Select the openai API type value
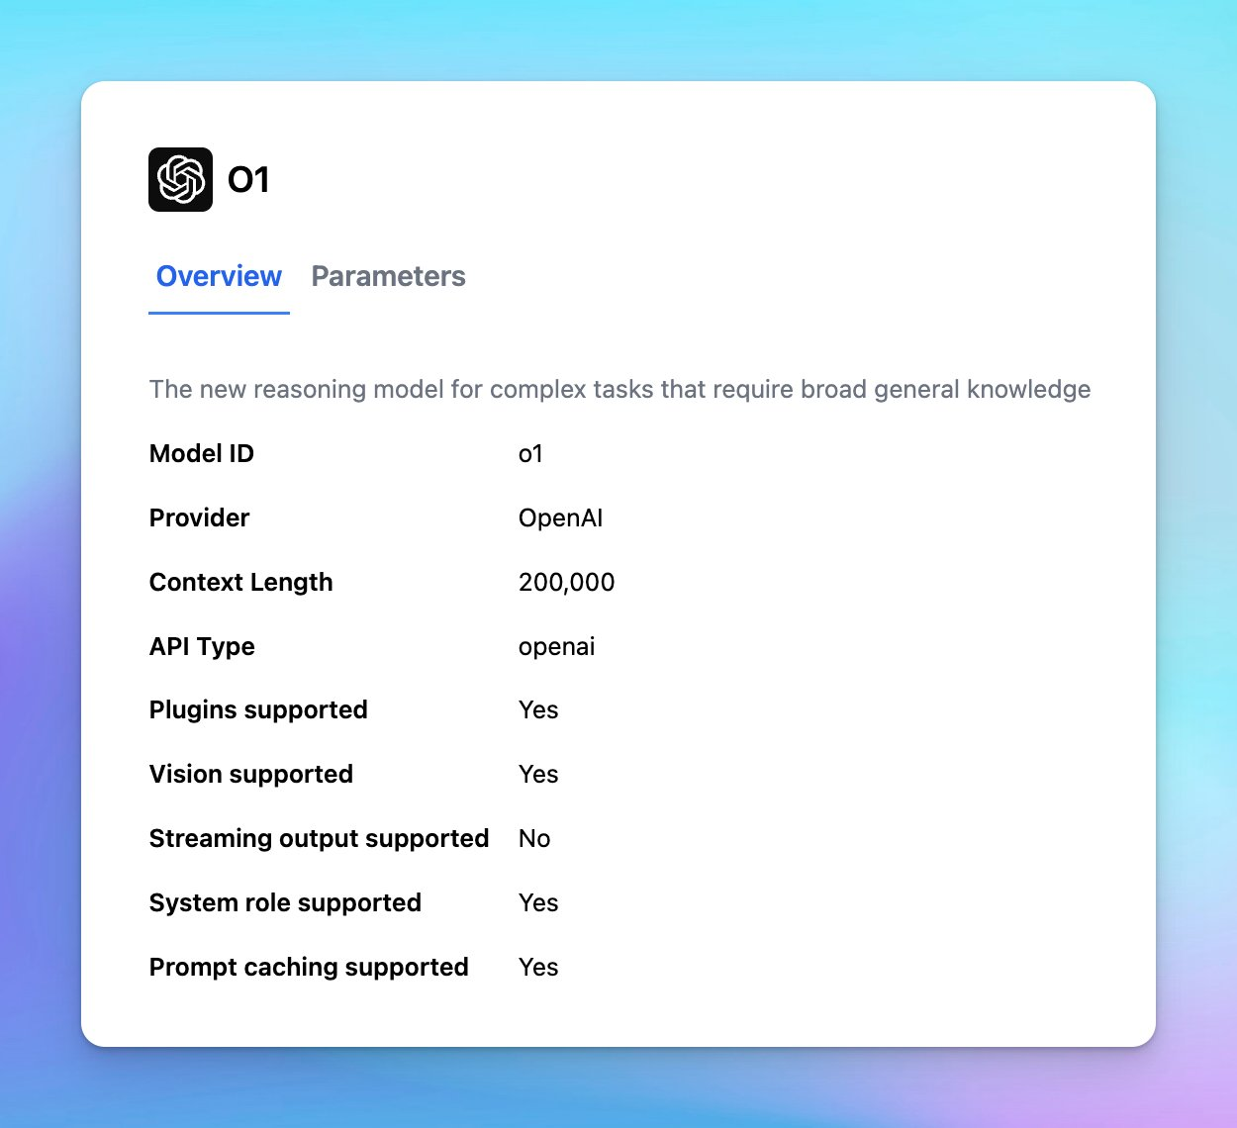 point(556,646)
